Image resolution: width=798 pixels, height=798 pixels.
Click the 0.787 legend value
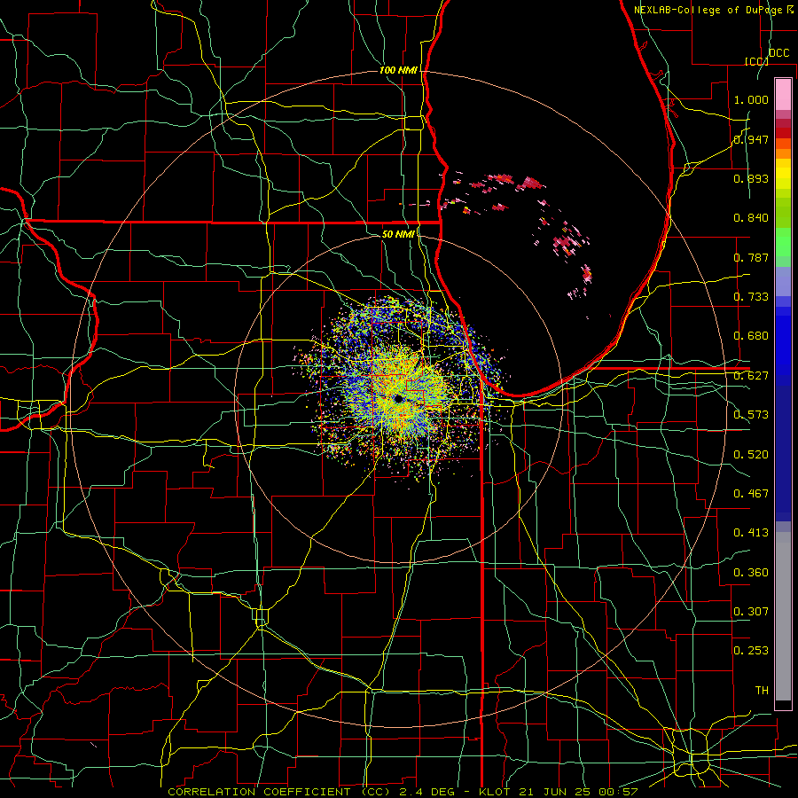point(751,257)
